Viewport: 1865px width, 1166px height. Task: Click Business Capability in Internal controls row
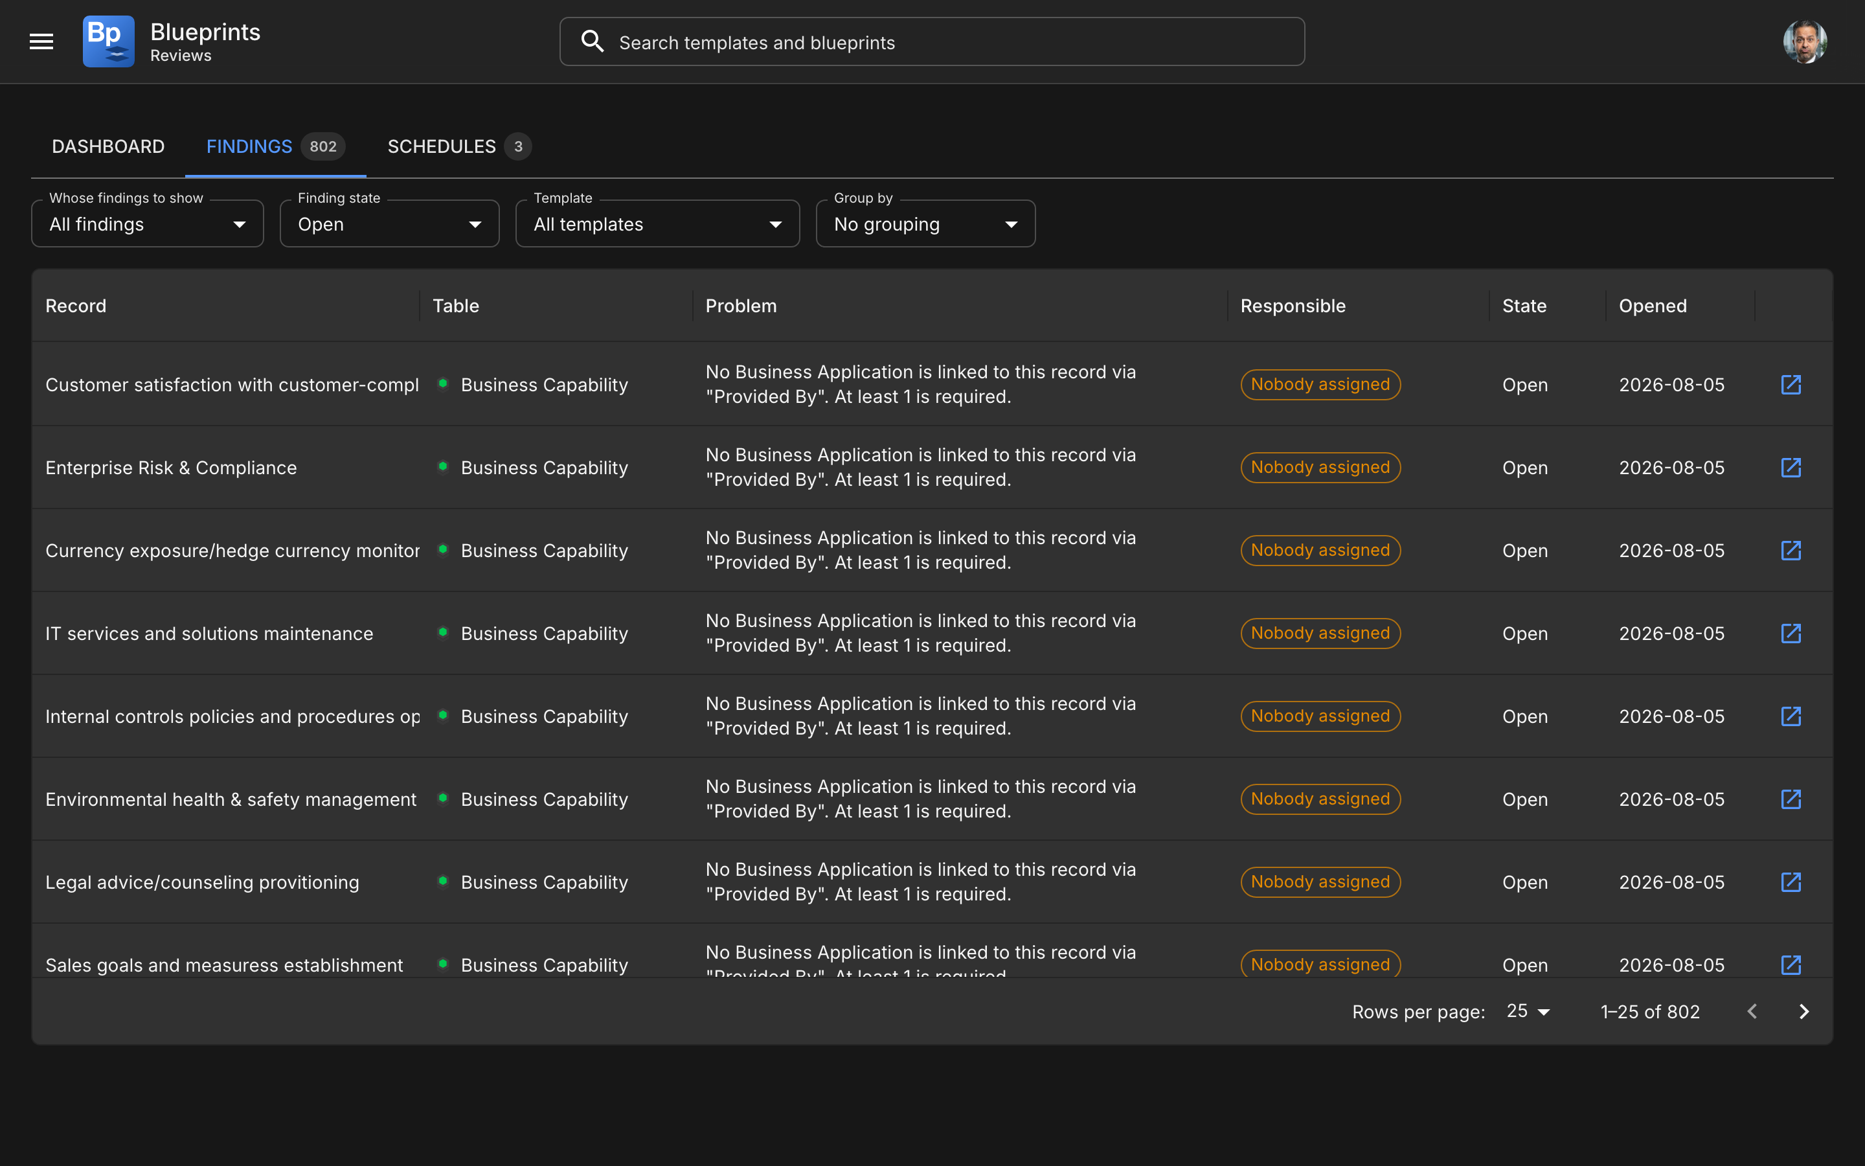[544, 716]
